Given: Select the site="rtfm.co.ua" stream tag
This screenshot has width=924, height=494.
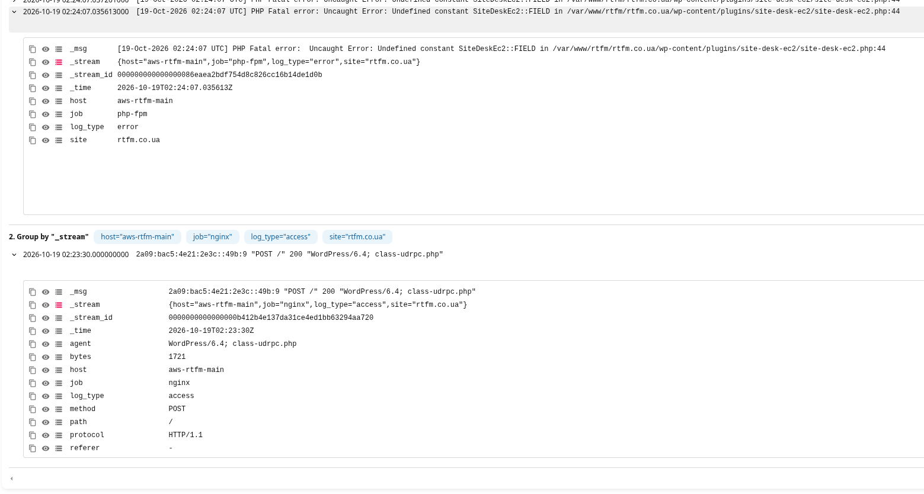Looking at the screenshot, I should click(x=357, y=237).
